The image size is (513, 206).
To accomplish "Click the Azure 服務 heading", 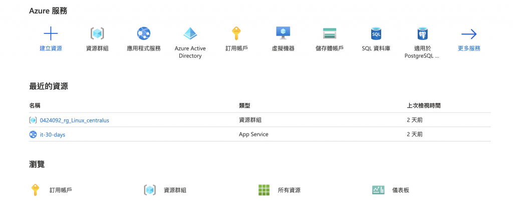I will pos(48,11).
